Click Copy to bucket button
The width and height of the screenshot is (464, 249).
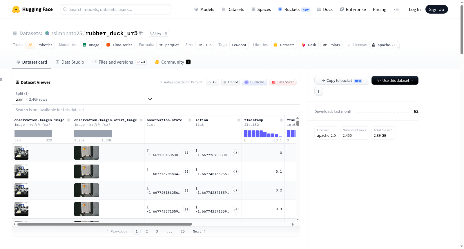[342, 80]
